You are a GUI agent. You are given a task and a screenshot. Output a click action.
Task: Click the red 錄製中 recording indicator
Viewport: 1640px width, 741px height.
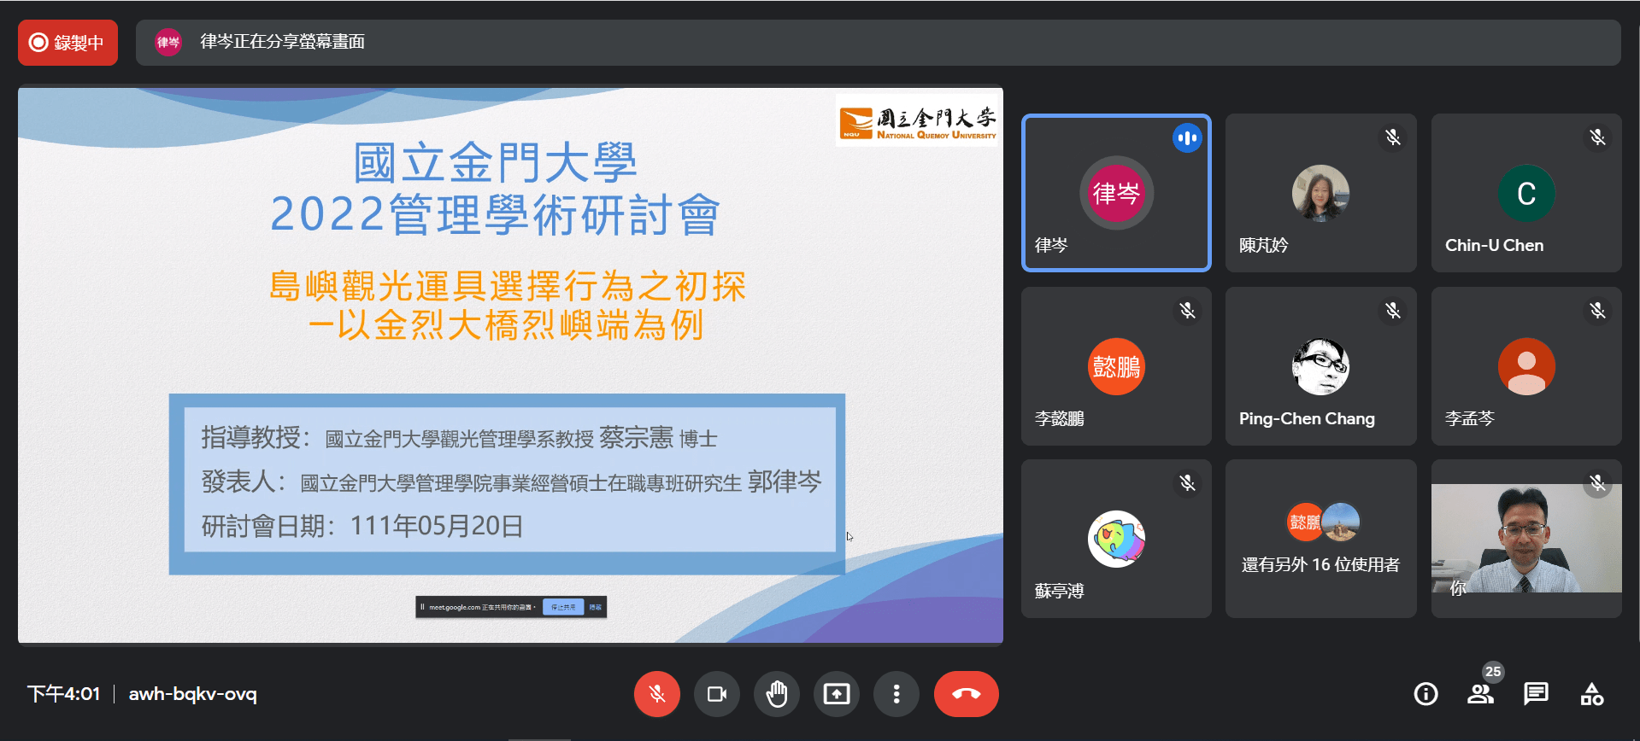(x=68, y=43)
